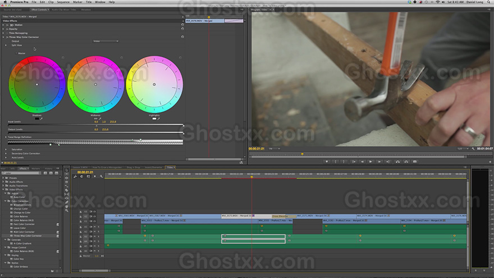Viewport: 494px width, 278px height.
Task: Expand the Motion effect properties
Action: click(3, 25)
